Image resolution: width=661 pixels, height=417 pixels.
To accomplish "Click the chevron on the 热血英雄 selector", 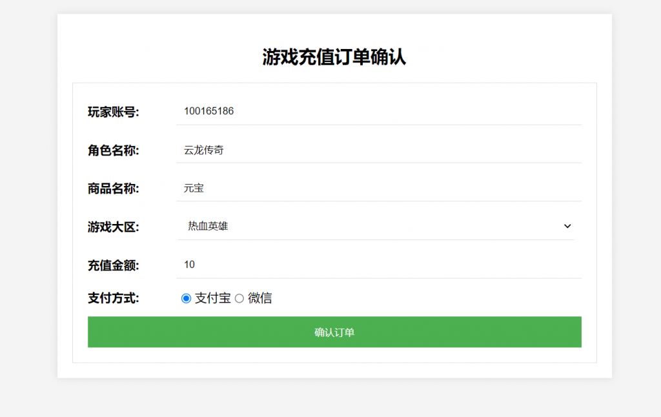I will 567,226.
